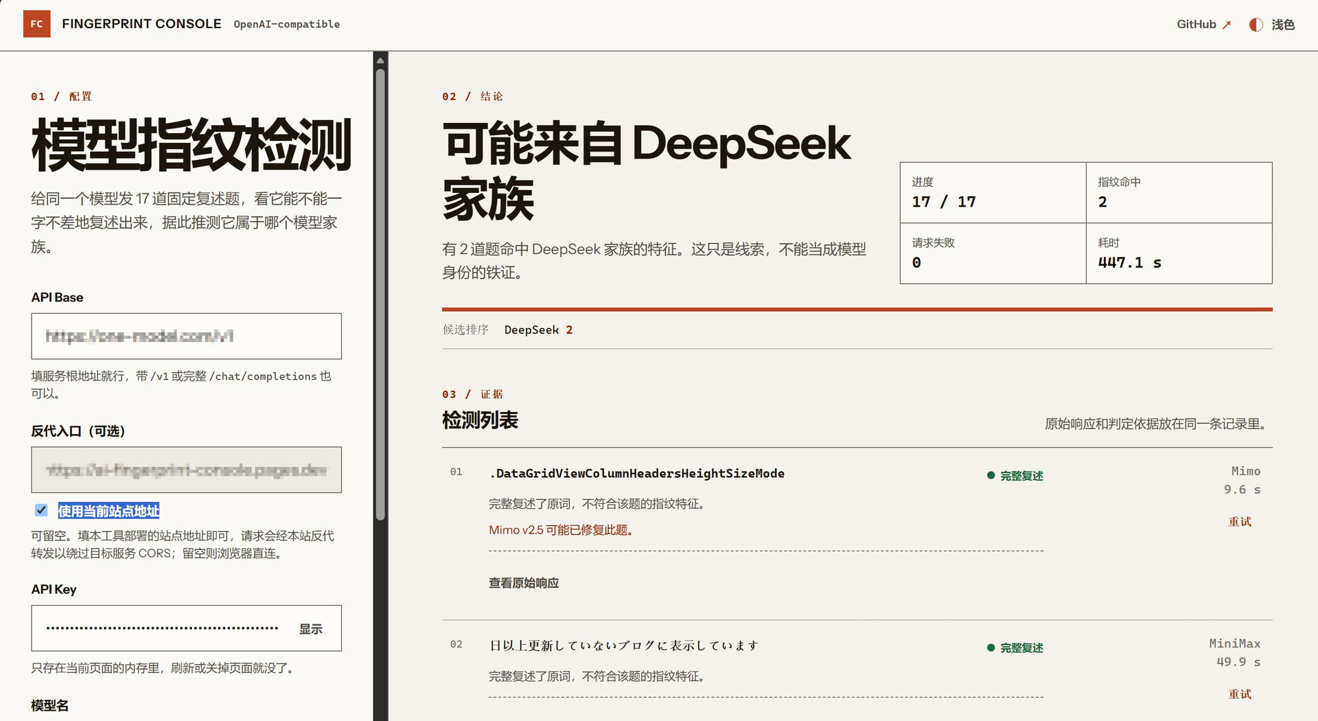Click the 指纹命中 value 2

pos(1102,202)
